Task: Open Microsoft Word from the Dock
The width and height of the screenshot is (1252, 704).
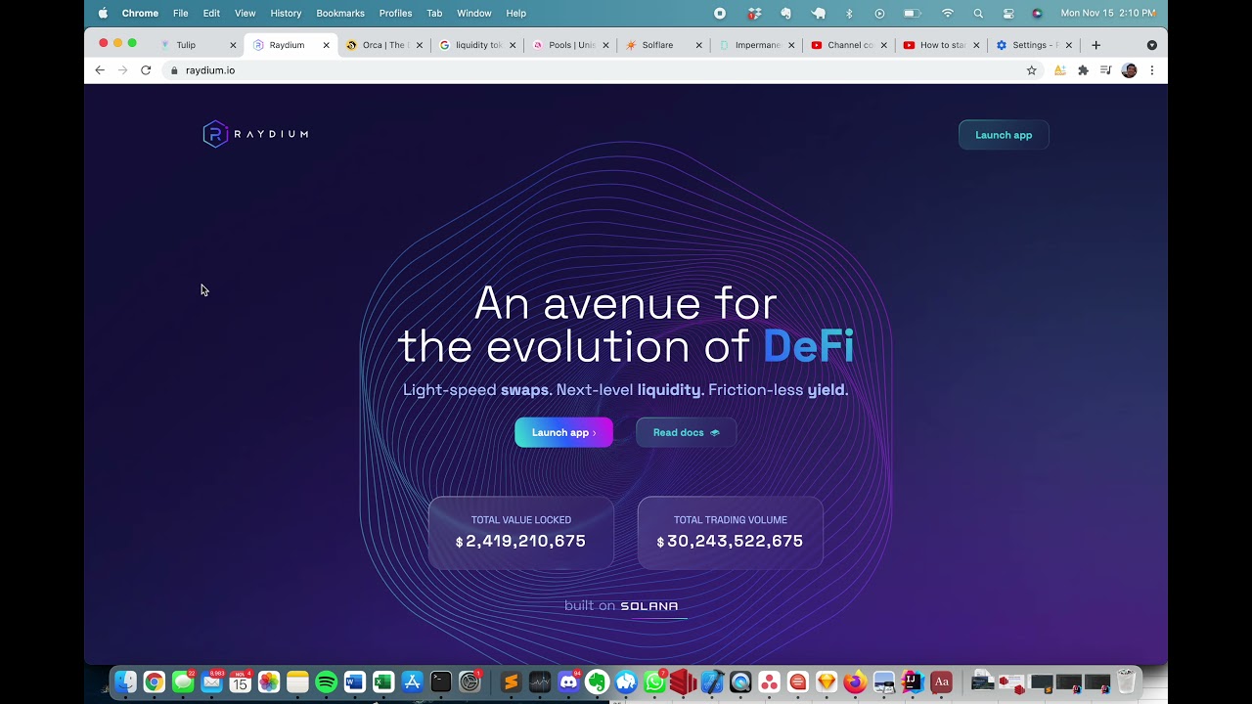Action: pos(355,682)
